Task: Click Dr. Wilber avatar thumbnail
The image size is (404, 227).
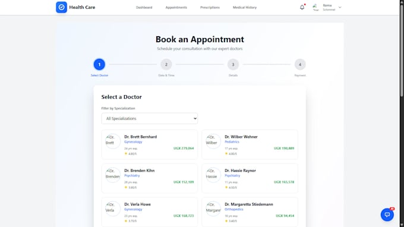Action: (213, 141)
